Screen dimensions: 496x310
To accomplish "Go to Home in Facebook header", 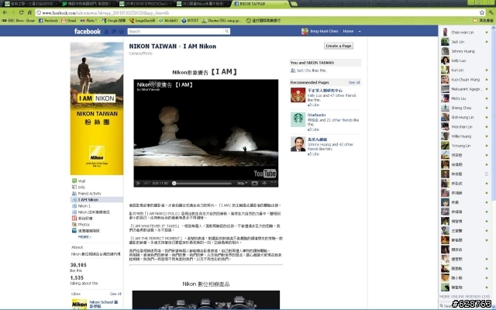I will pos(348,31).
